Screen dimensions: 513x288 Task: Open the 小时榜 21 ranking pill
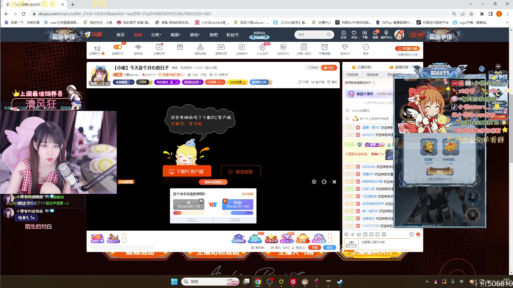coord(215,82)
